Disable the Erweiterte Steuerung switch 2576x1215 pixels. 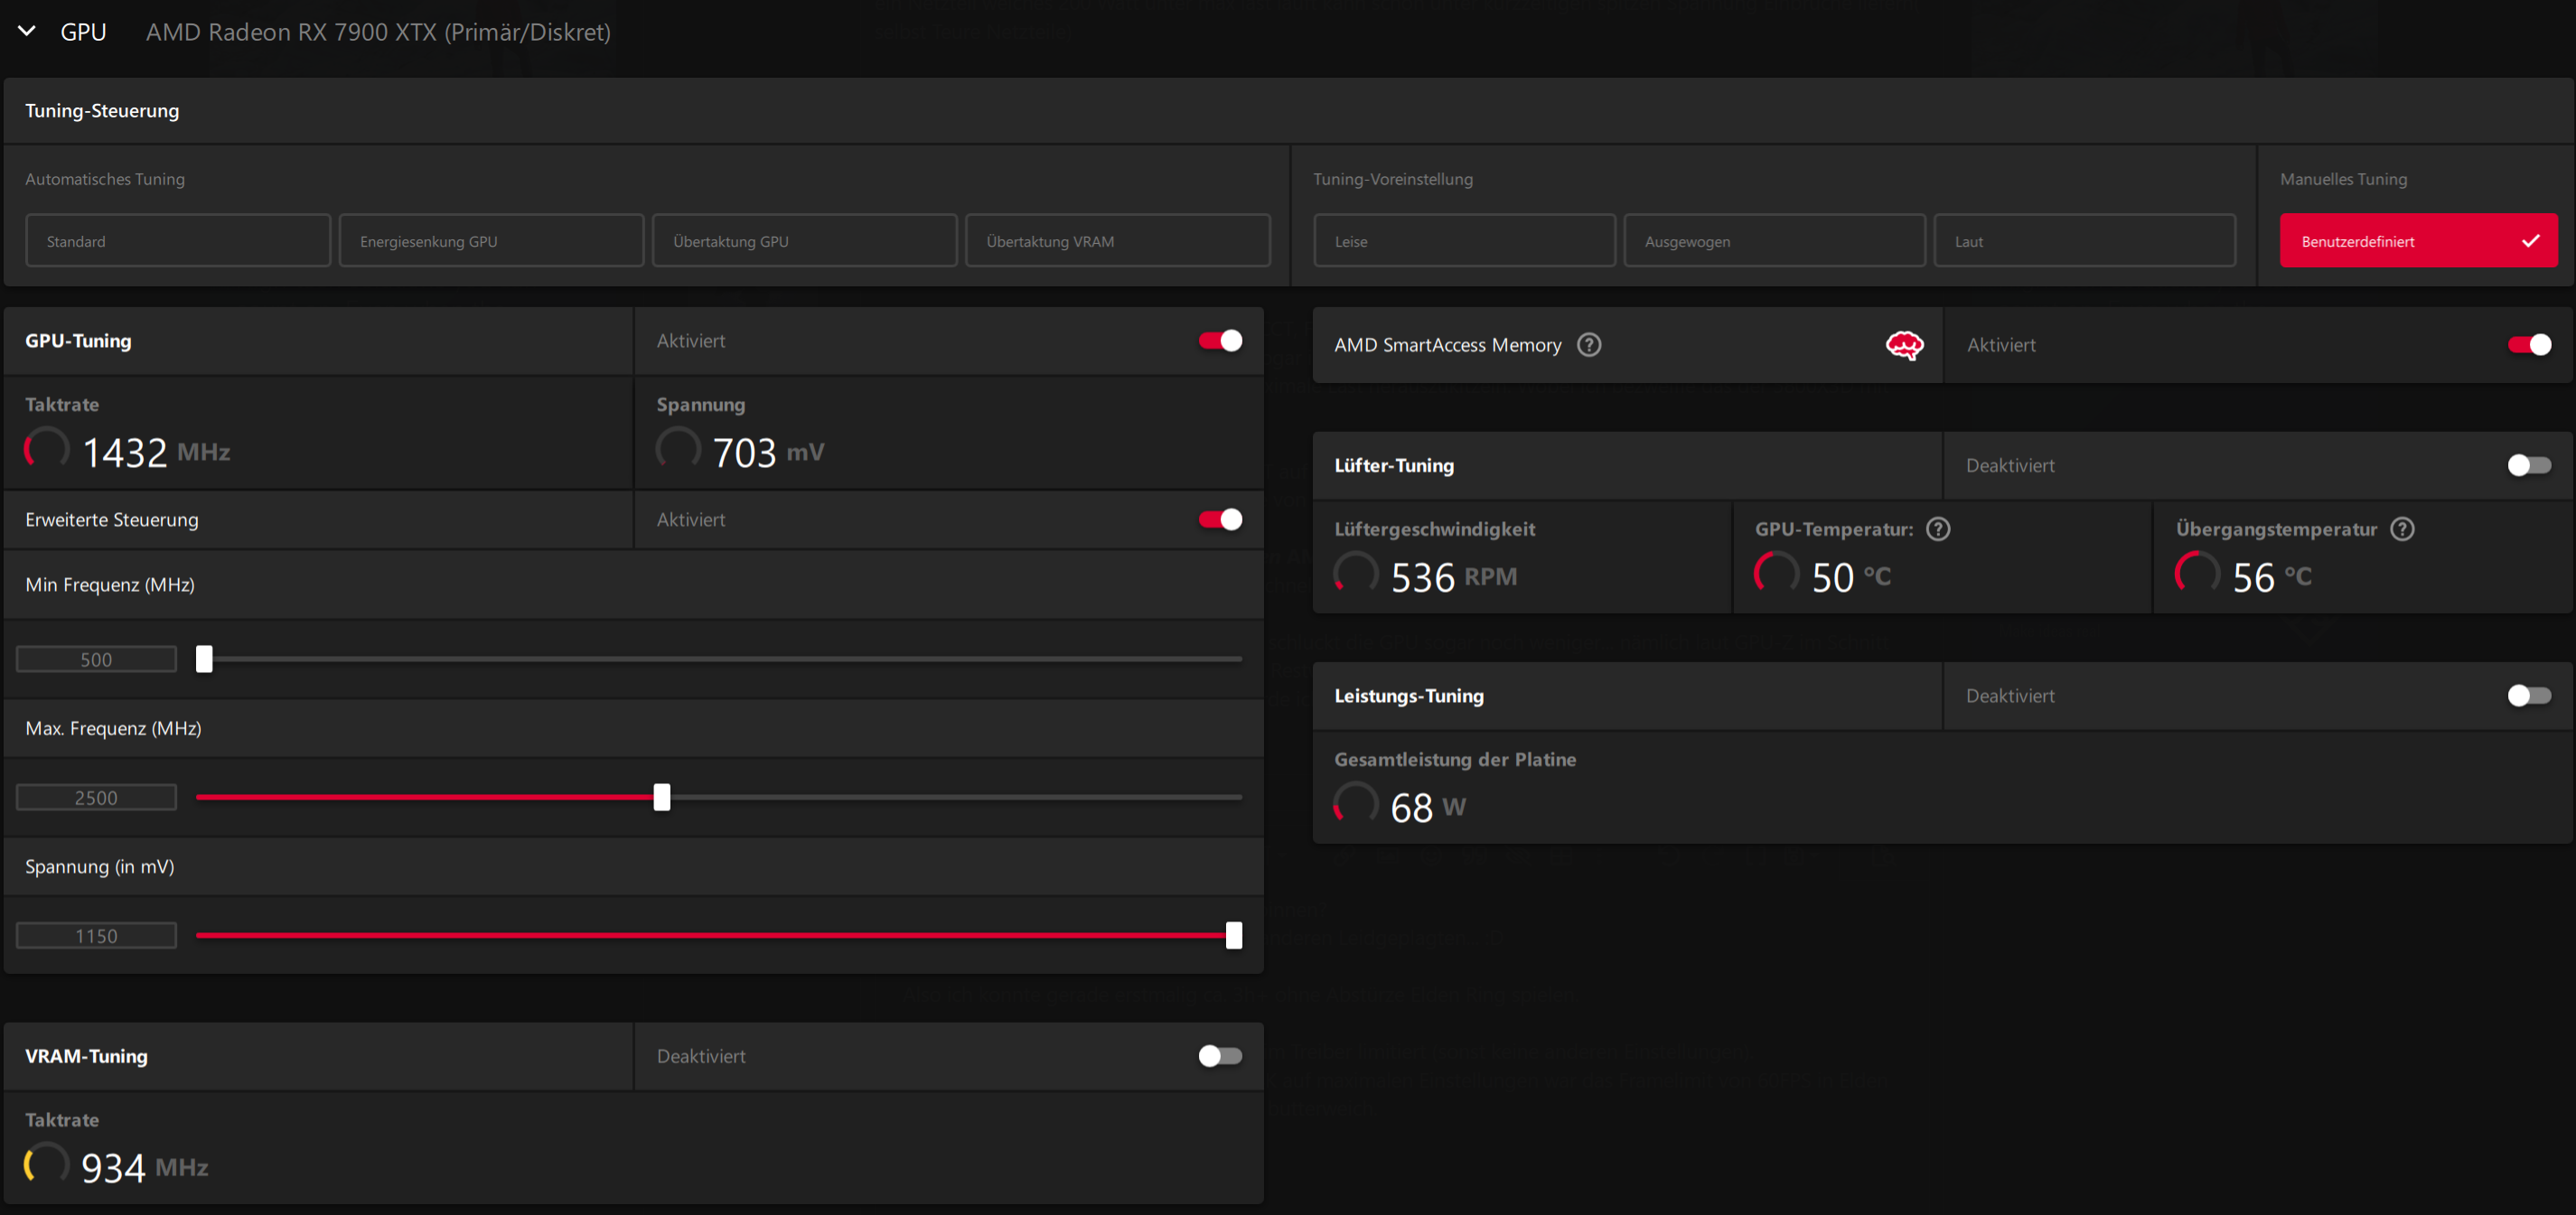click(1220, 519)
